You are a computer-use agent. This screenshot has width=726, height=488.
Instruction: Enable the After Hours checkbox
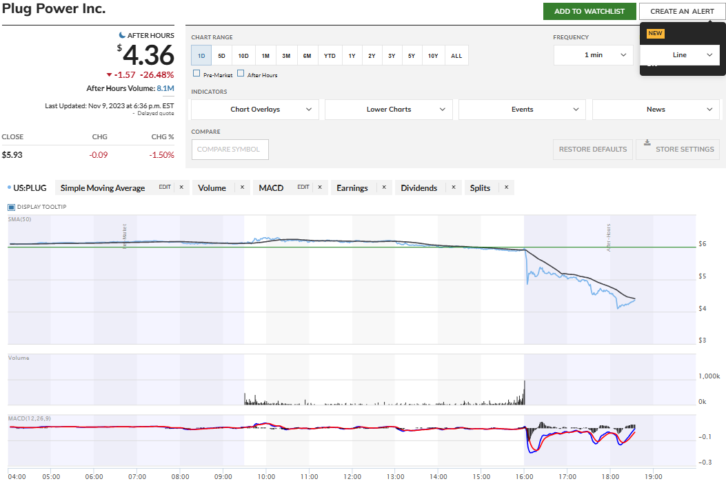pos(241,73)
